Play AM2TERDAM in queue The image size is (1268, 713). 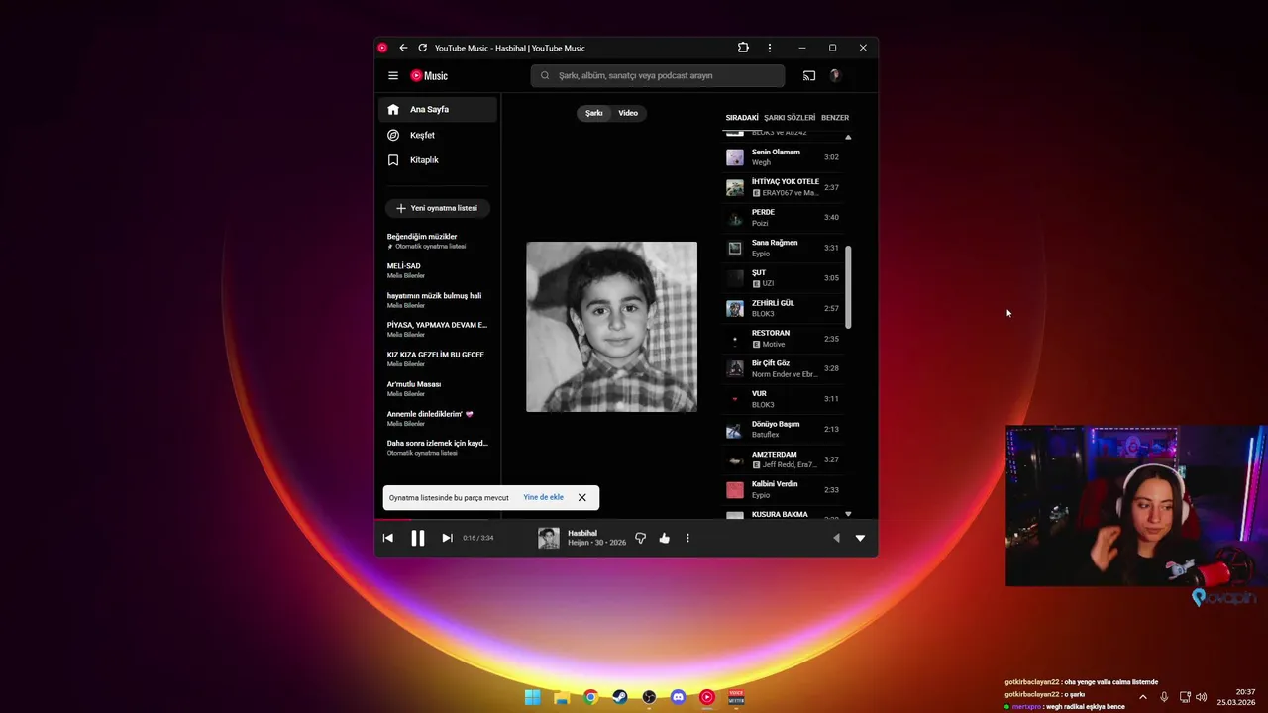pos(783,459)
